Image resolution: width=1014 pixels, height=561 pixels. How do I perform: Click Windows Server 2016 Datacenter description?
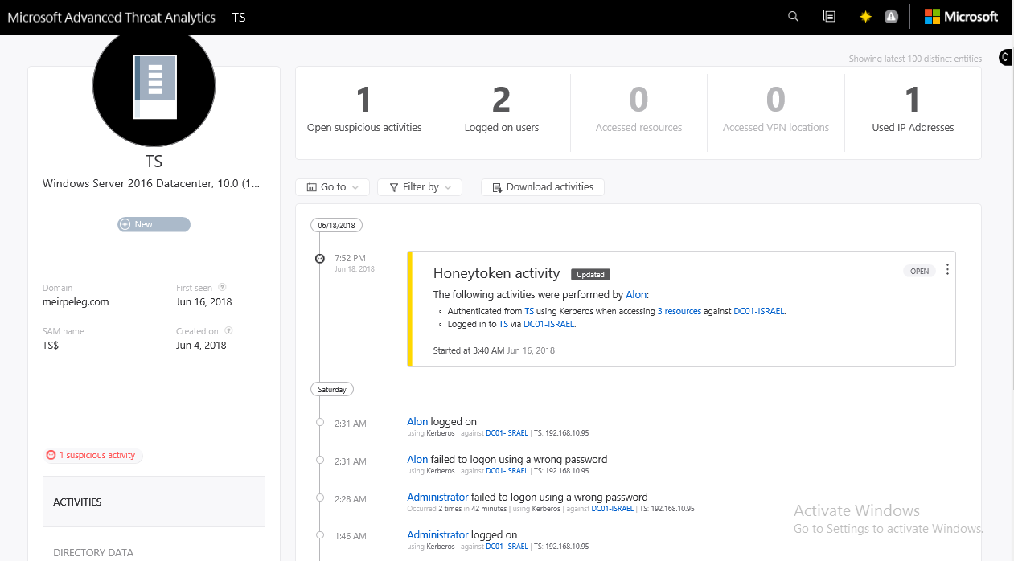(x=151, y=184)
